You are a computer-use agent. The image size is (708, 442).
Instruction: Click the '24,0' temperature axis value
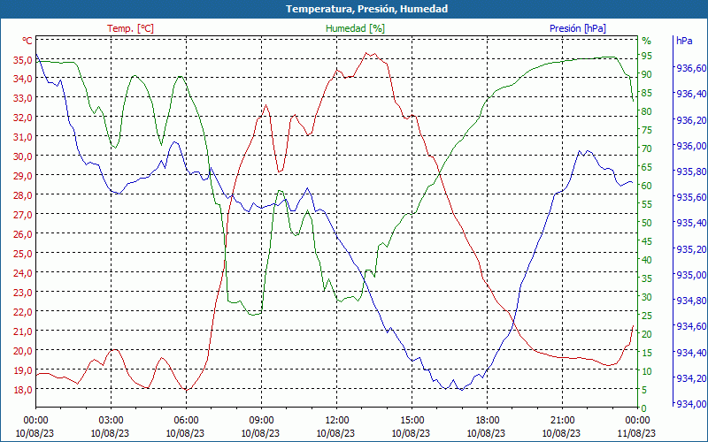(x=23, y=272)
